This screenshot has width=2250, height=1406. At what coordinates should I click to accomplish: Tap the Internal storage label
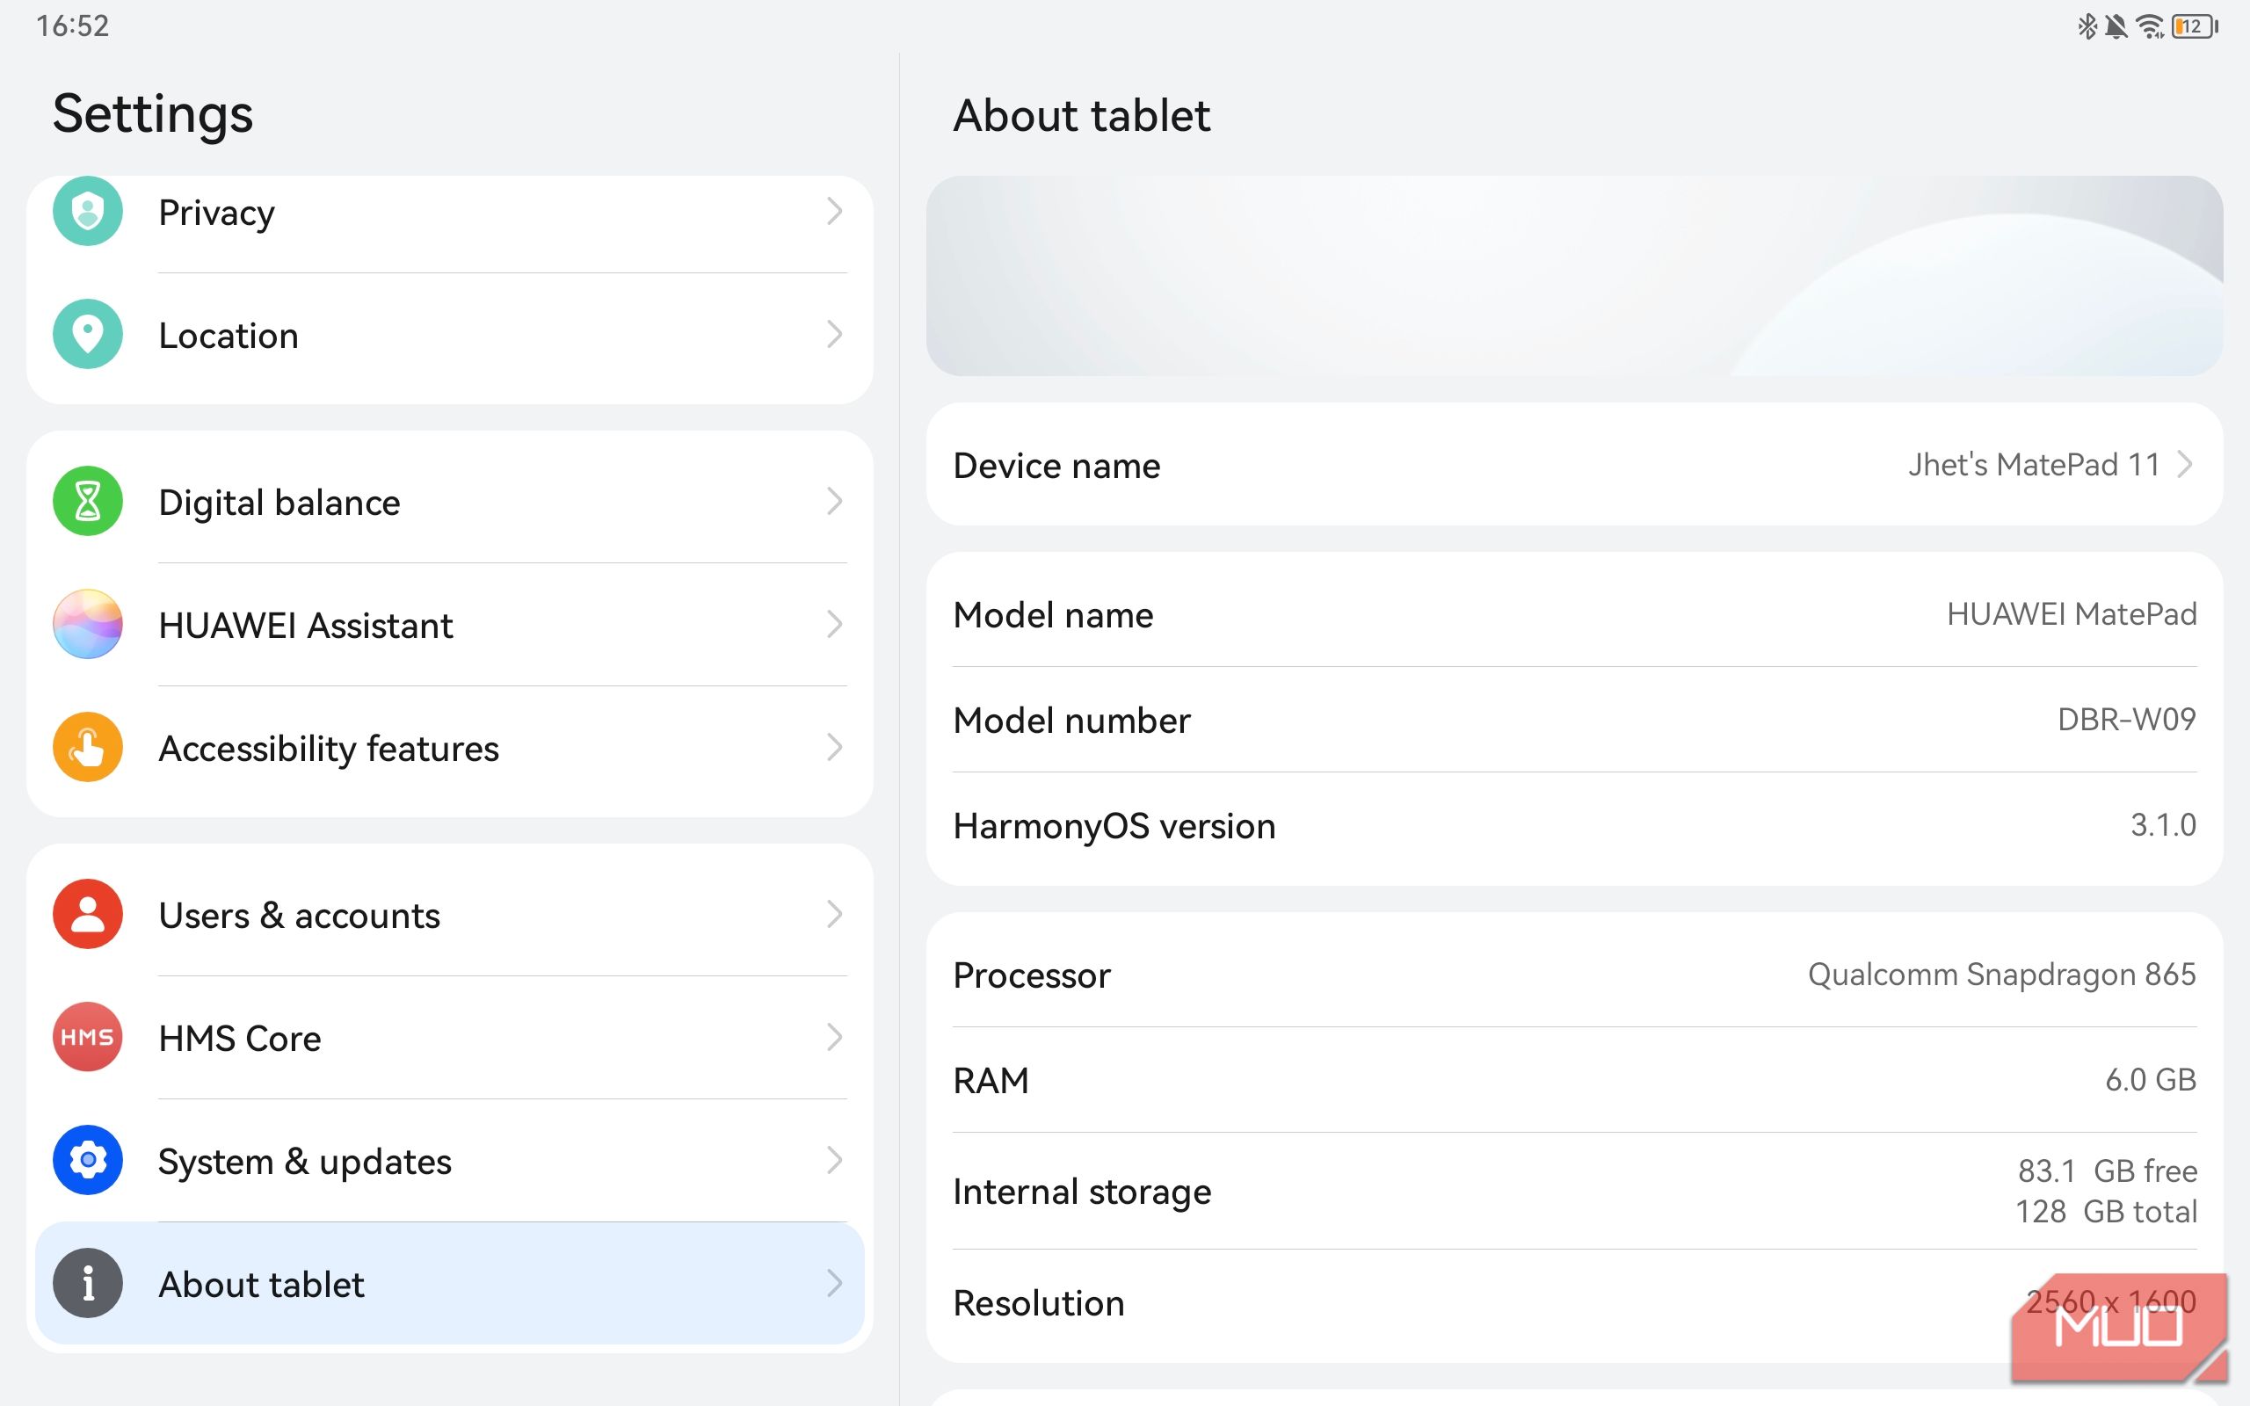[1082, 1192]
